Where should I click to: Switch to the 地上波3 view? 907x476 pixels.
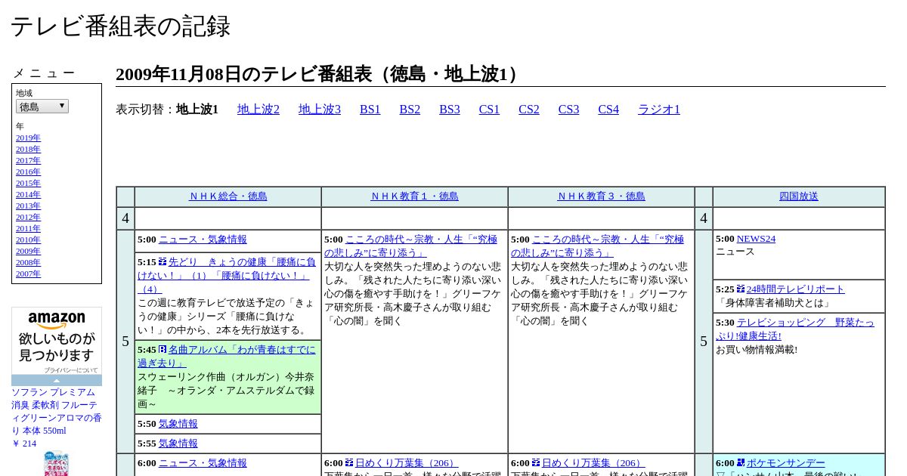pos(320,110)
